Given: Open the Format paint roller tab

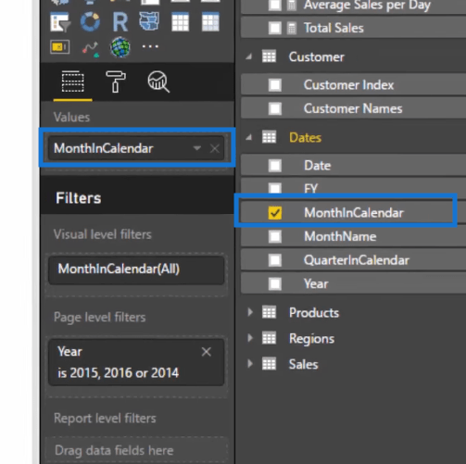Looking at the screenshot, I should 116,82.
